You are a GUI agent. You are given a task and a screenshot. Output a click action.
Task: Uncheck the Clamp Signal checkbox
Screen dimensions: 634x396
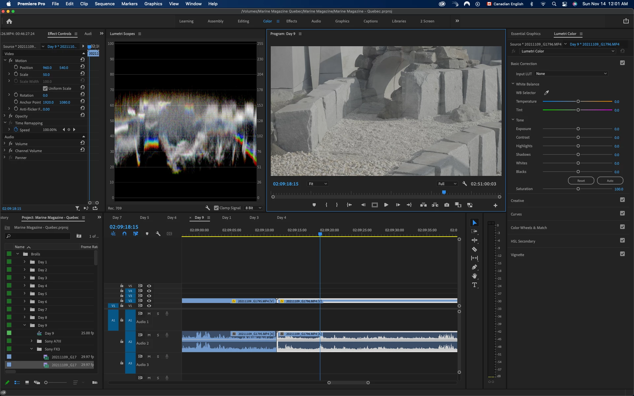(216, 208)
